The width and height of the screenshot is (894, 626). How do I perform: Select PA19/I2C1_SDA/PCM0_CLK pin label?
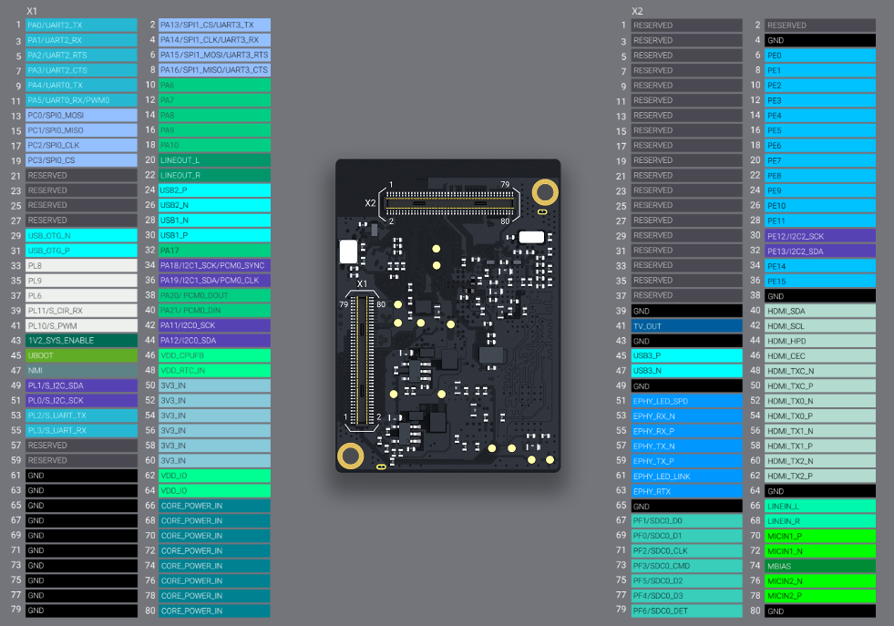coord(214,281)
